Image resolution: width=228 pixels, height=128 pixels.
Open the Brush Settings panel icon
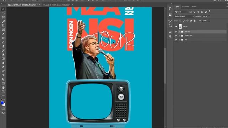point(170,26)
